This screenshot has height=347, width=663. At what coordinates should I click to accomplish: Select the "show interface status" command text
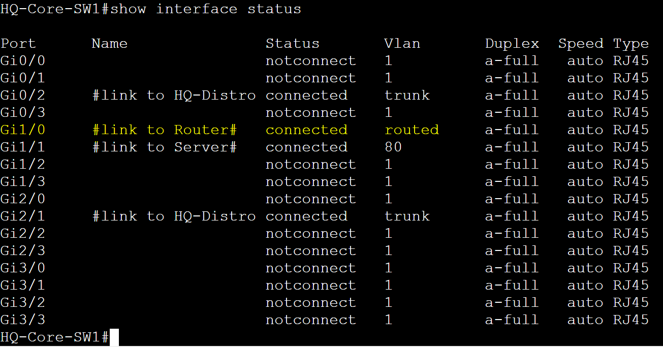pos(206,9)
